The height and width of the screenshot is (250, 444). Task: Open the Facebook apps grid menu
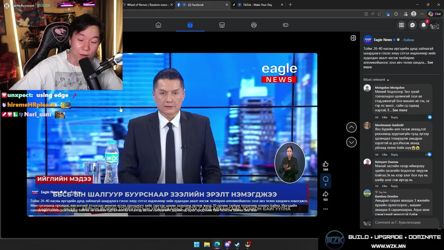coord(401,25)
